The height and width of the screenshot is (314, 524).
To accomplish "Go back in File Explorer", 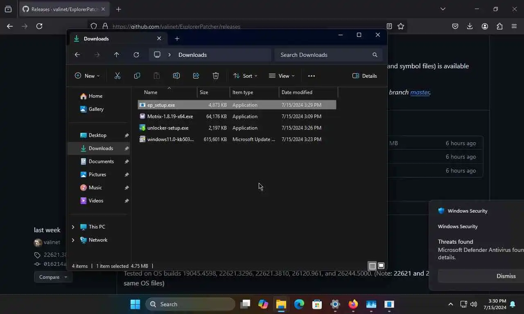I will [77, 55].
